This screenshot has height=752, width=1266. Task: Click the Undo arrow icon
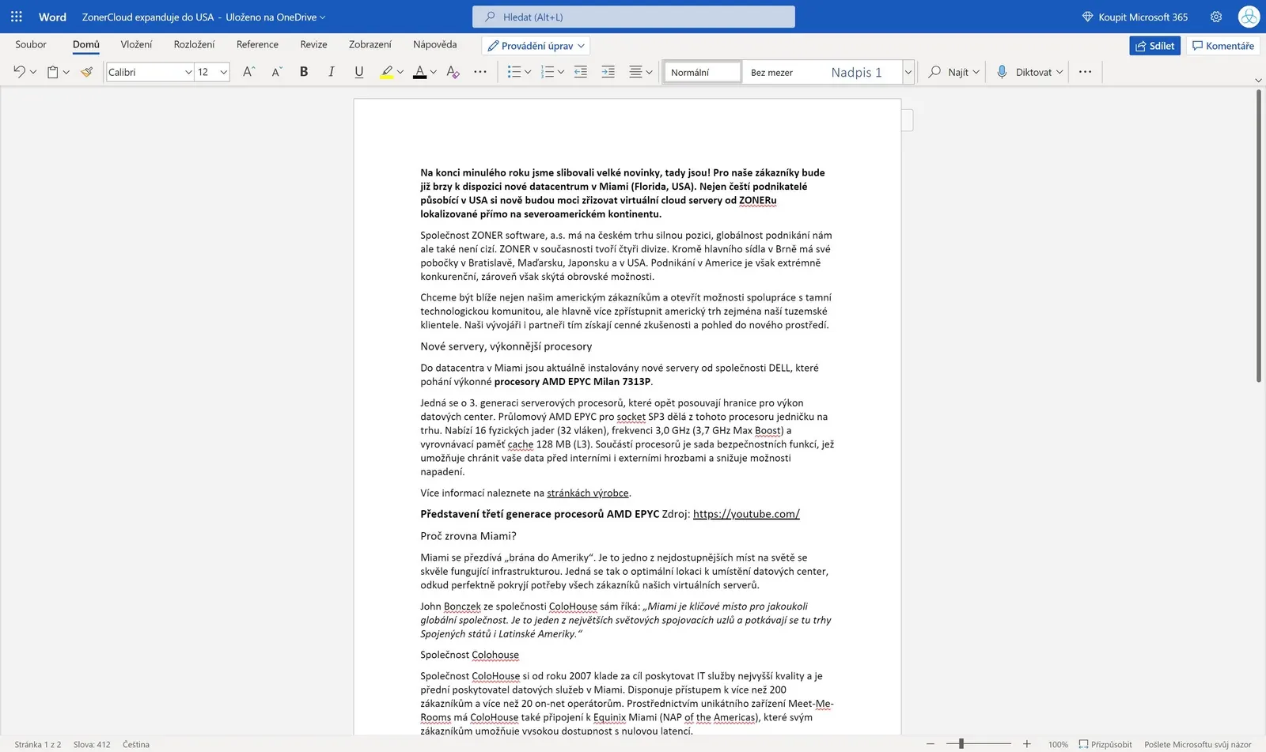[x=19, y=72]
